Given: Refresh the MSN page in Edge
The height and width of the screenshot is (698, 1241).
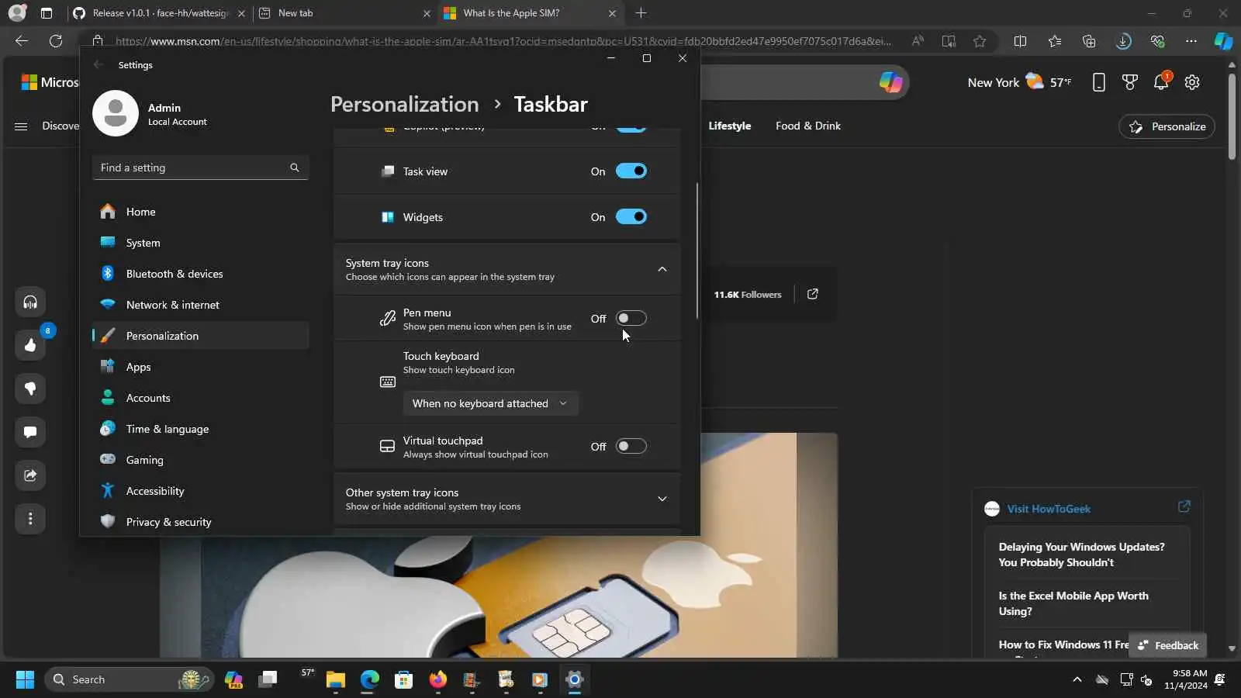Looking at the screenshot, I should [x=56, y=41].
